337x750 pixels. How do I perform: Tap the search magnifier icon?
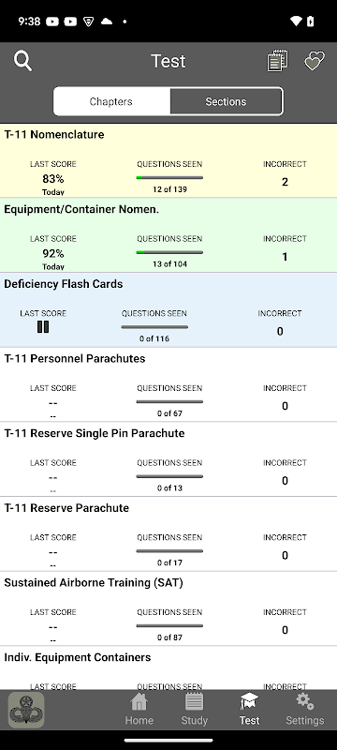click(x=22, y=61)
